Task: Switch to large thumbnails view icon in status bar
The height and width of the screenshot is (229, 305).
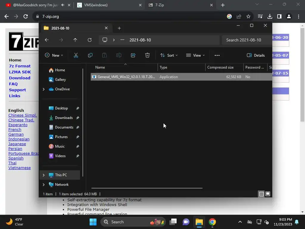Action: click(268, 194)
